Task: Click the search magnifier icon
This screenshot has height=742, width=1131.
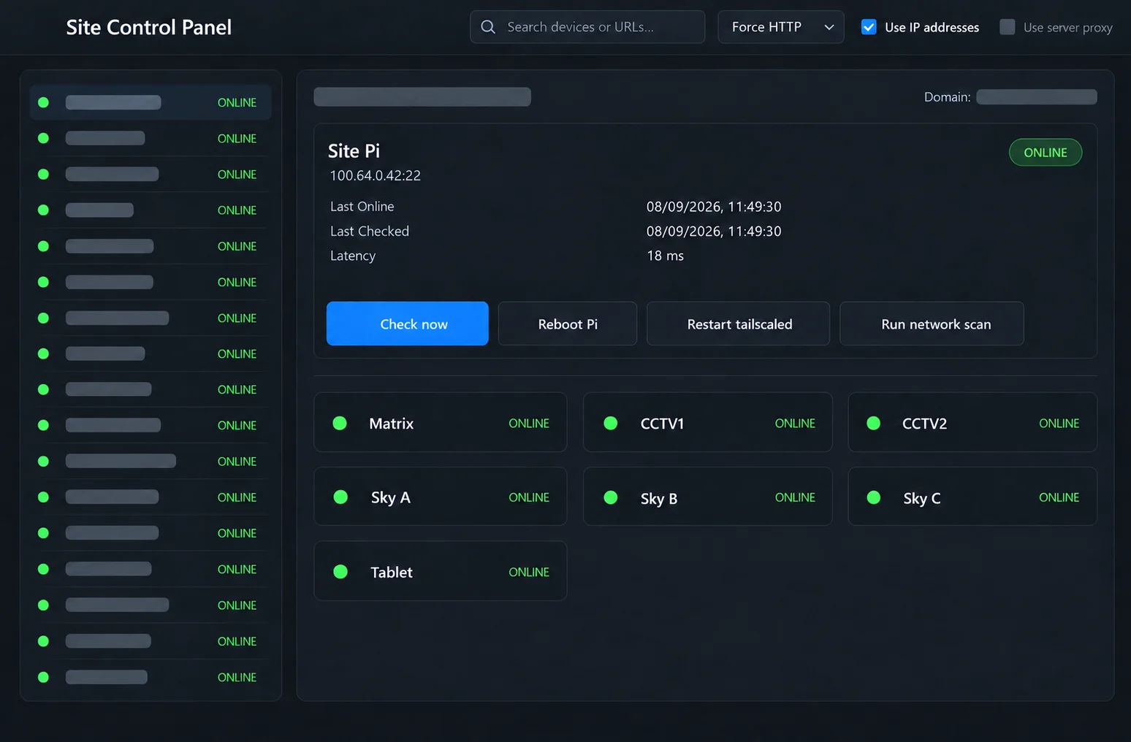Action: pos(488,27)
